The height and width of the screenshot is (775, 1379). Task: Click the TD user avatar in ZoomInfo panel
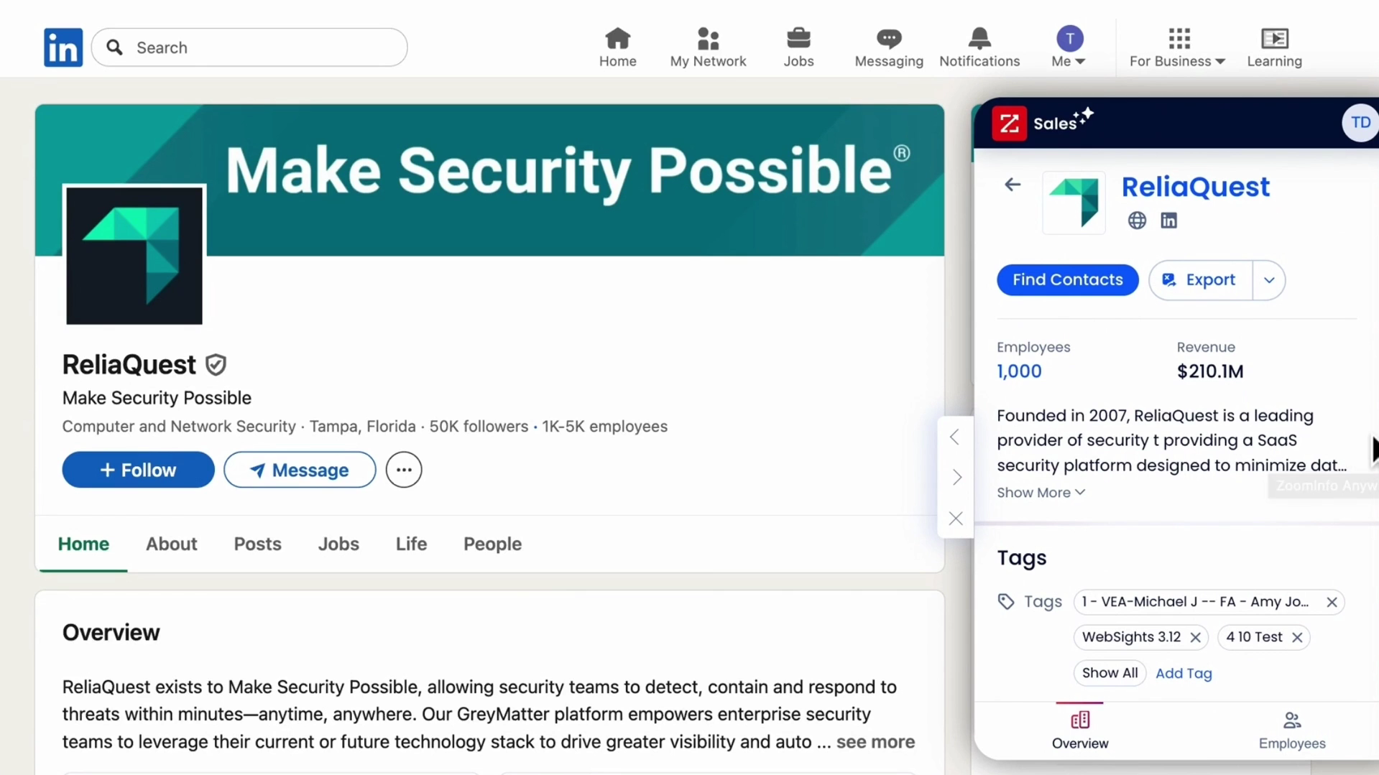1360,123
